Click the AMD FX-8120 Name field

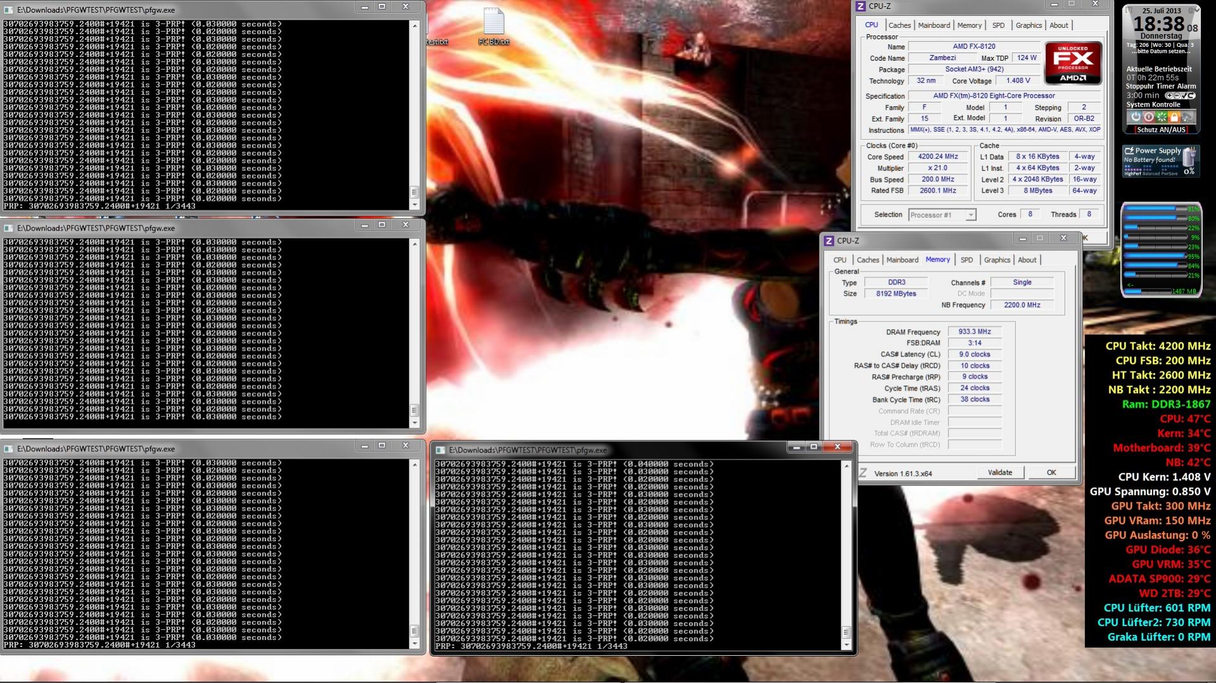974,46
